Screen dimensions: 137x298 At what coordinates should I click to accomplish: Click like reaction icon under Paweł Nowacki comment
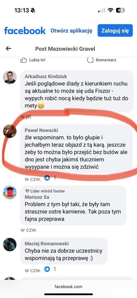(x=47, y=178)
